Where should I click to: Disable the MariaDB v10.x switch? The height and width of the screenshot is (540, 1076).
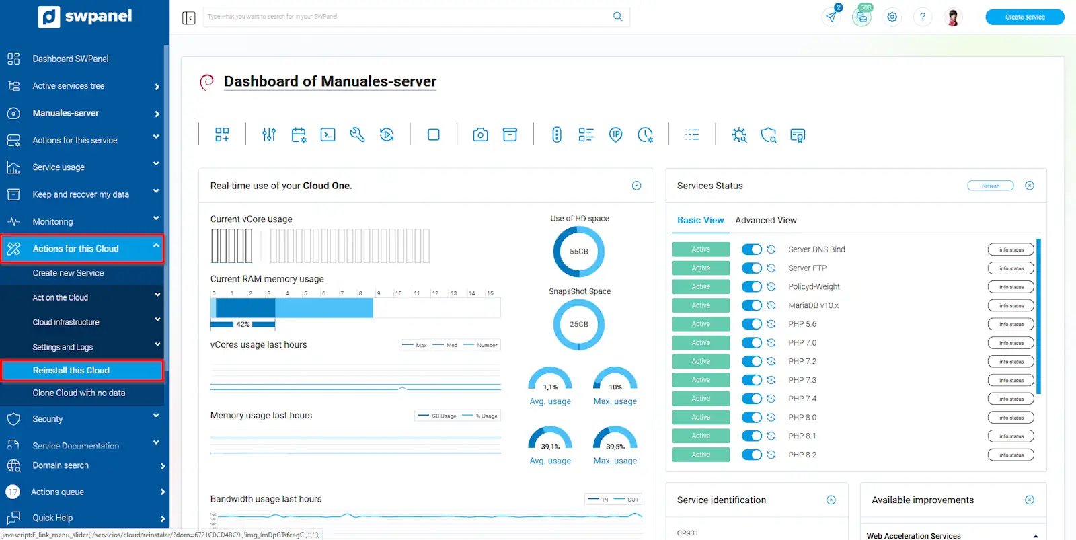coord(752,305)
